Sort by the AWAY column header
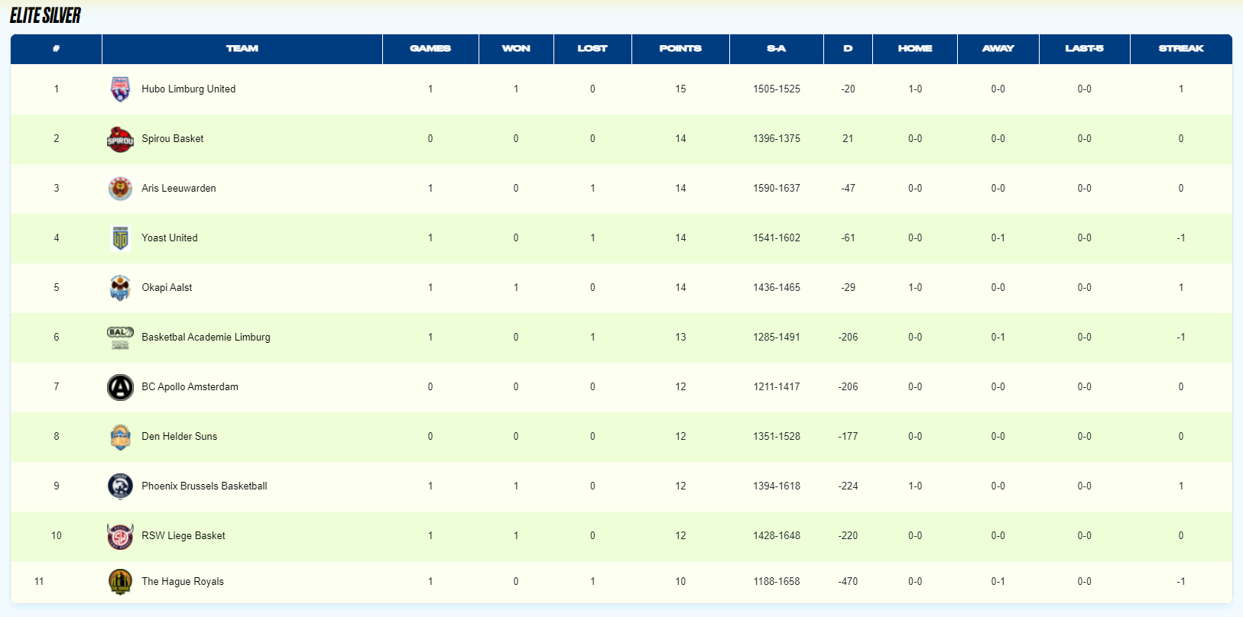Viewport: 1243px width, 617px height. pos(998,49)
